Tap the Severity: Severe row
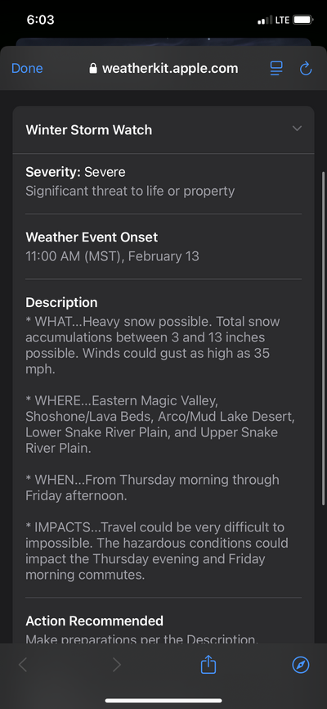This screenshot has height=709, width=327. point(163,181)
